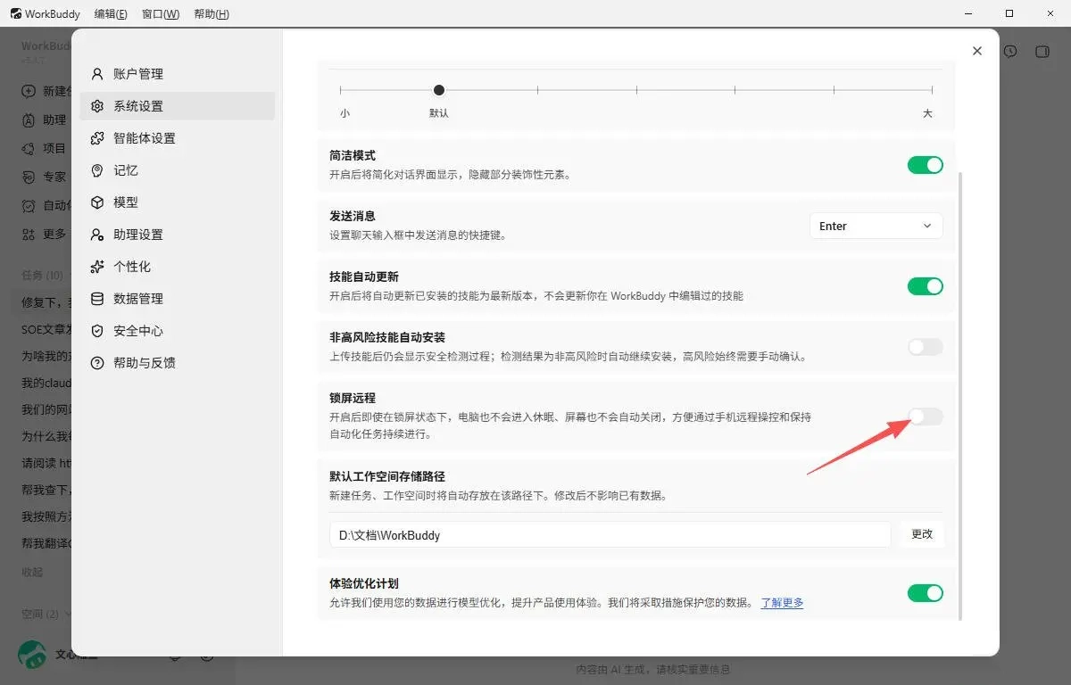Screen dimensions: 1071x685
Task: Click the settings panel vertical scrollbar
Action: coord(960,397)
